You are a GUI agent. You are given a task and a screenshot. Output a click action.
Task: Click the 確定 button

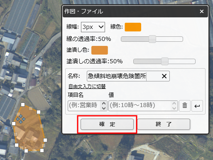pyautogui.click(x=107, y=124)
